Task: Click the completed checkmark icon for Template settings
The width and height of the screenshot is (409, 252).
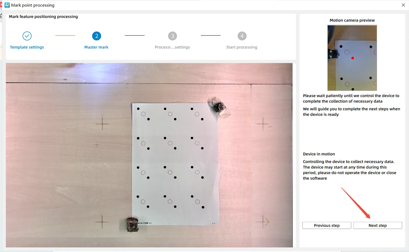Action: [27, 36]
